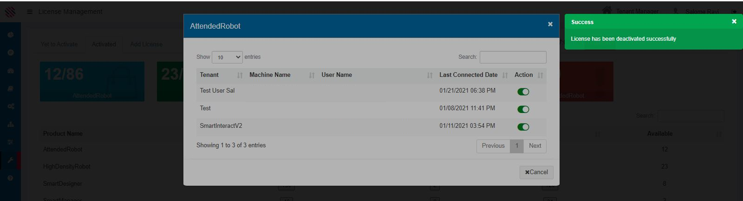Click the logout icon at top right

(x=734, y=12)
